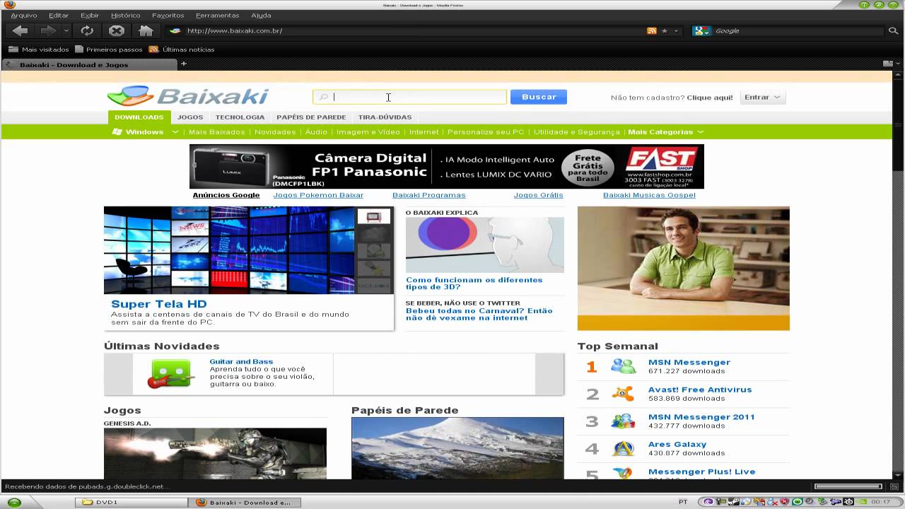Open the Arquivo menu
This screenshot has width=905, height=509.
click(x=24, y=15)
